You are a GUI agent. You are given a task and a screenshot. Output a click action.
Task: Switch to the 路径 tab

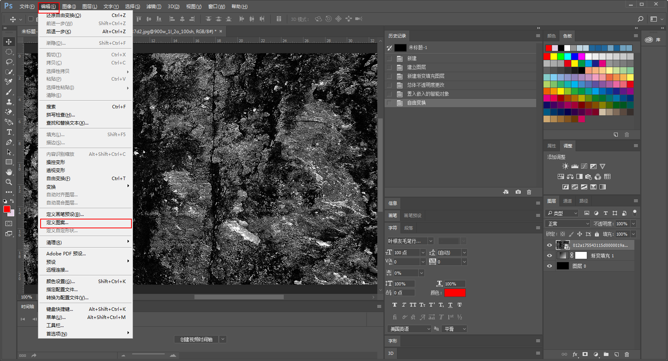click(584, 201)
